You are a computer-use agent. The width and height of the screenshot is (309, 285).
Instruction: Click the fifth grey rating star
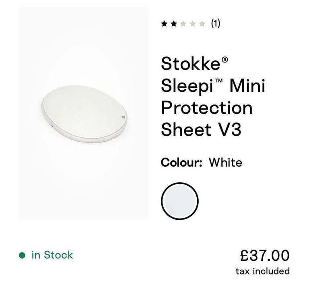202,24
